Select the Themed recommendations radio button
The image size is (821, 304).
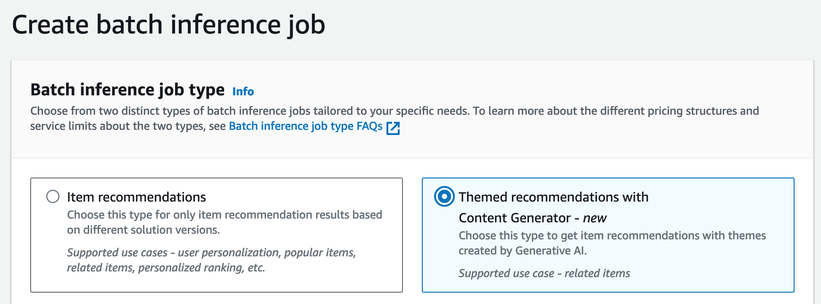pyautogui.click(x=444, y=196)
